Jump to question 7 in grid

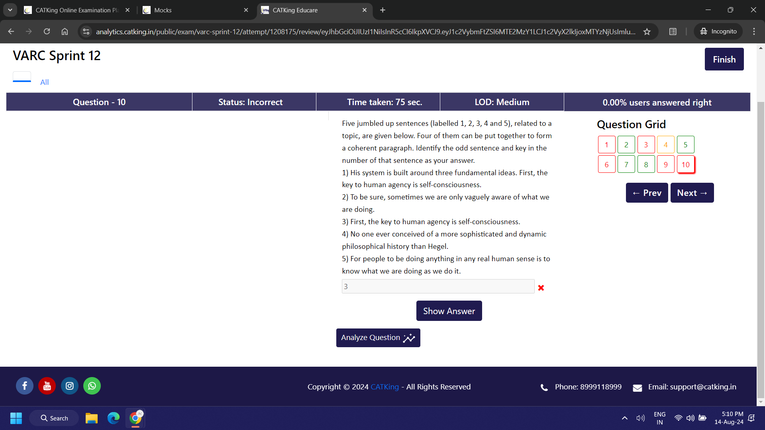click(626, 164)
